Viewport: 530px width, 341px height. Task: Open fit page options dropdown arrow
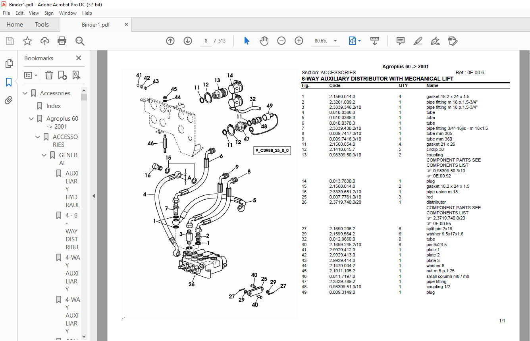tap(359, 41)
